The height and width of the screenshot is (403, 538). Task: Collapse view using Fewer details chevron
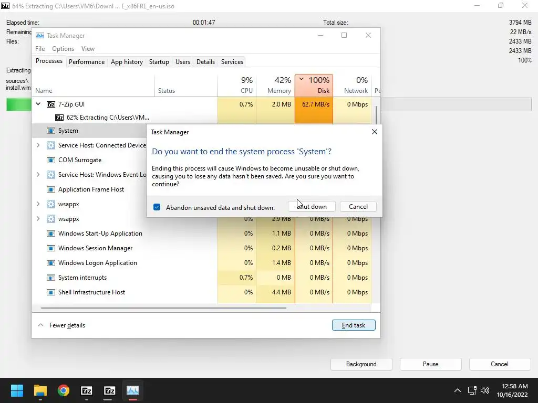[40, 325]
